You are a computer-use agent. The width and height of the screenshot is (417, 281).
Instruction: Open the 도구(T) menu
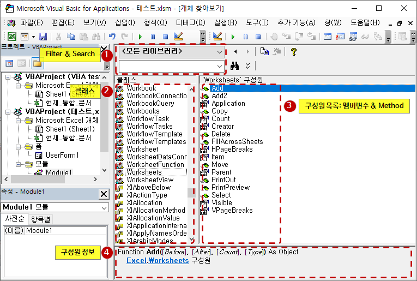tap(257, 22)
